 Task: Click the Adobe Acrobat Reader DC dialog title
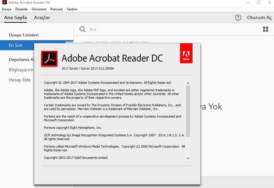tap(112, 58)
